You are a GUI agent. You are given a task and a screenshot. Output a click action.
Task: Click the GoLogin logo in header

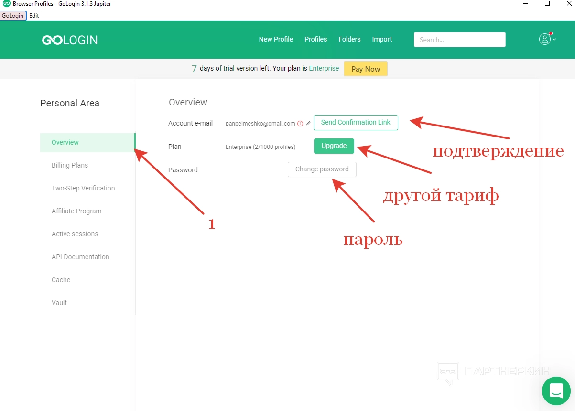[70, 40]
